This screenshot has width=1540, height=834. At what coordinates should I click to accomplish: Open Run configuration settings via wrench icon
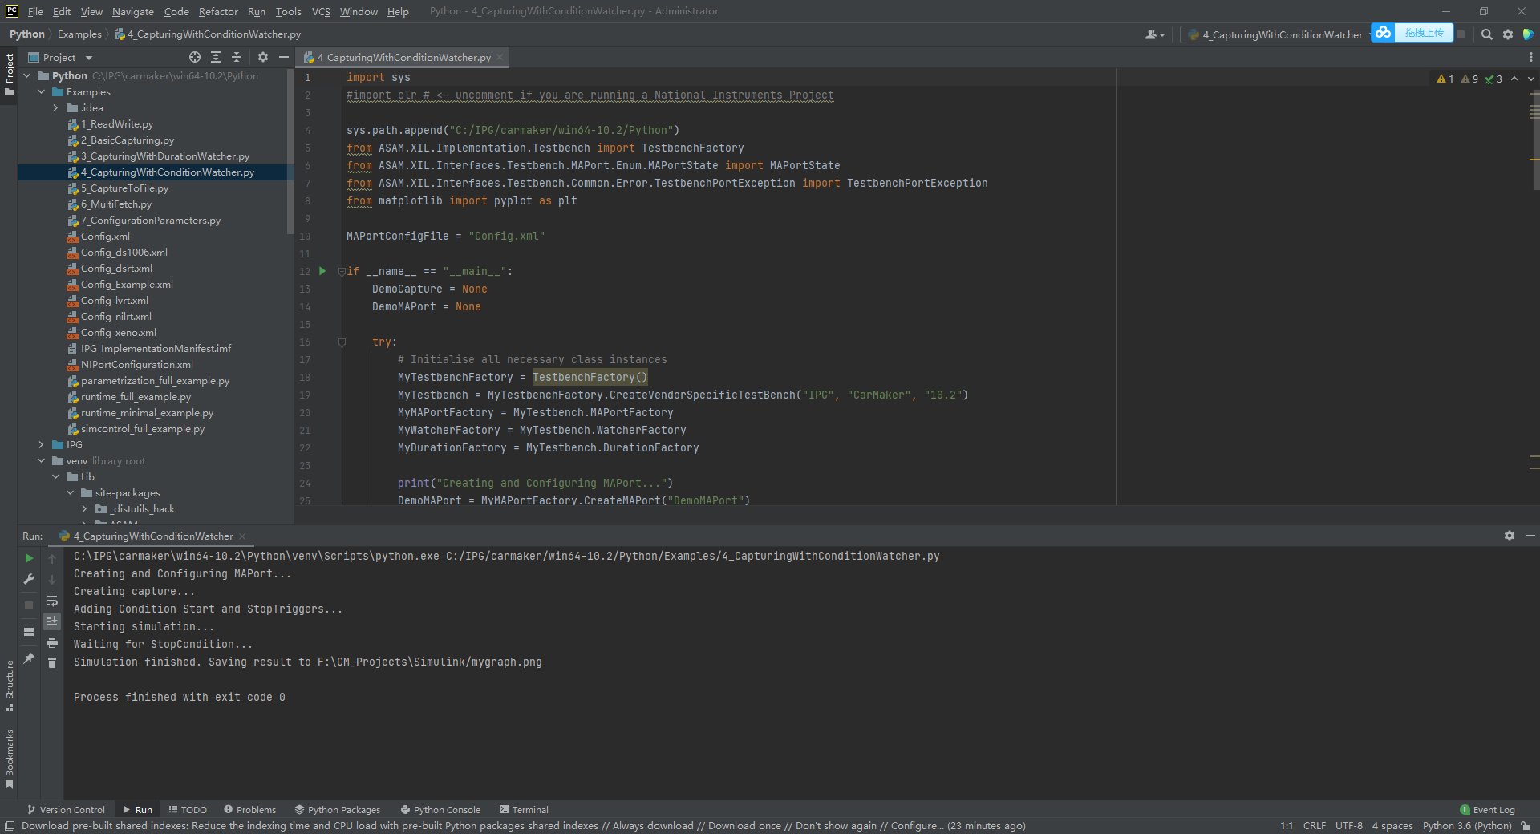coord(28,579)
